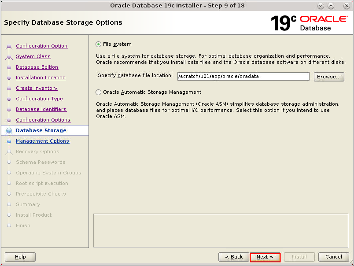Open the Browse dialog for file location
The width and height of the screenshot is (354, 266).
coord(329,76)
